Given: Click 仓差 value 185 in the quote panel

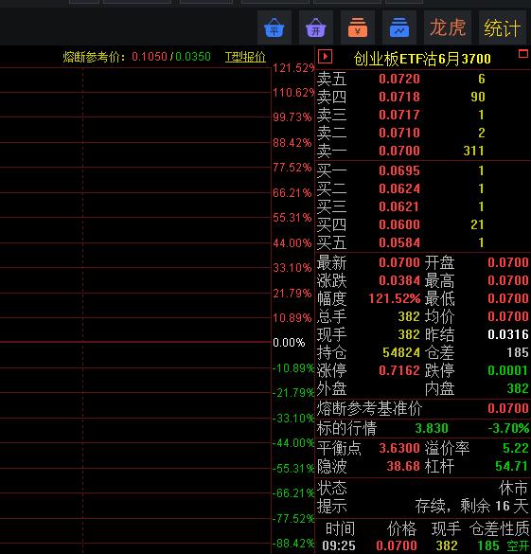Looking at the screenshot, I should (518, 352).
